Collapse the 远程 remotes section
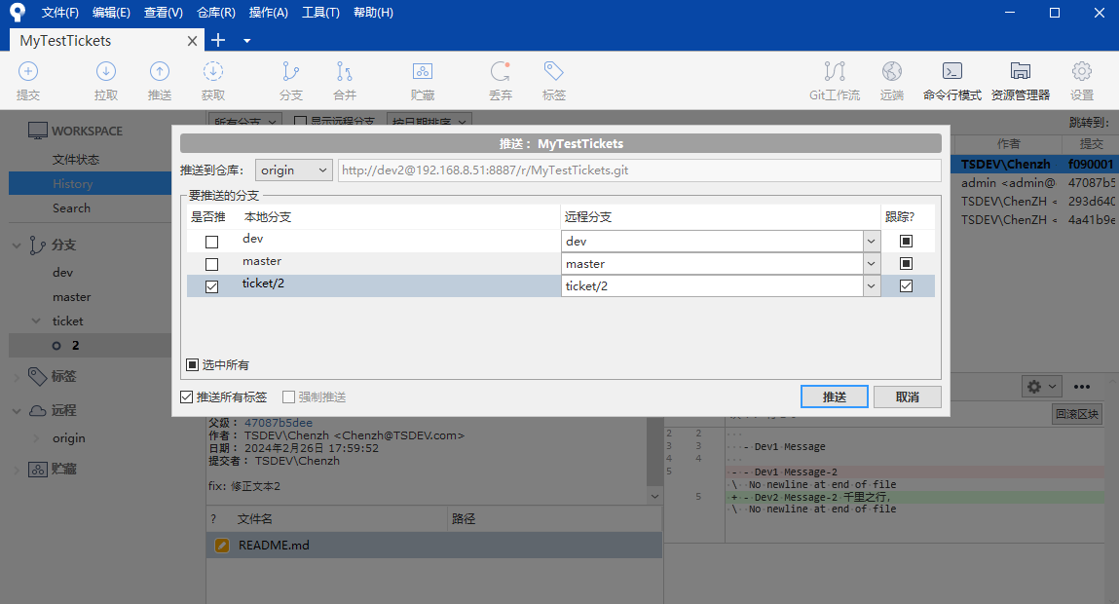 [x=17, y=411]
